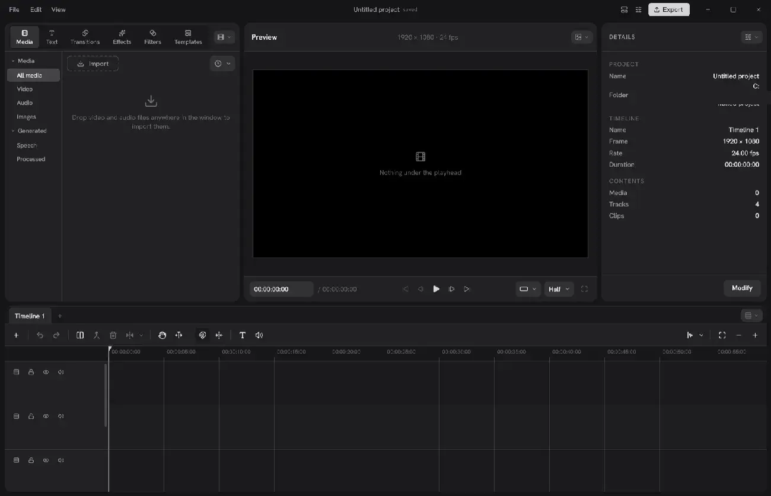Fit timeline to view icon

click(722, 335)
